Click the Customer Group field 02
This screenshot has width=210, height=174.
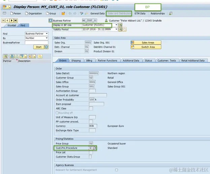pos(91,78)
